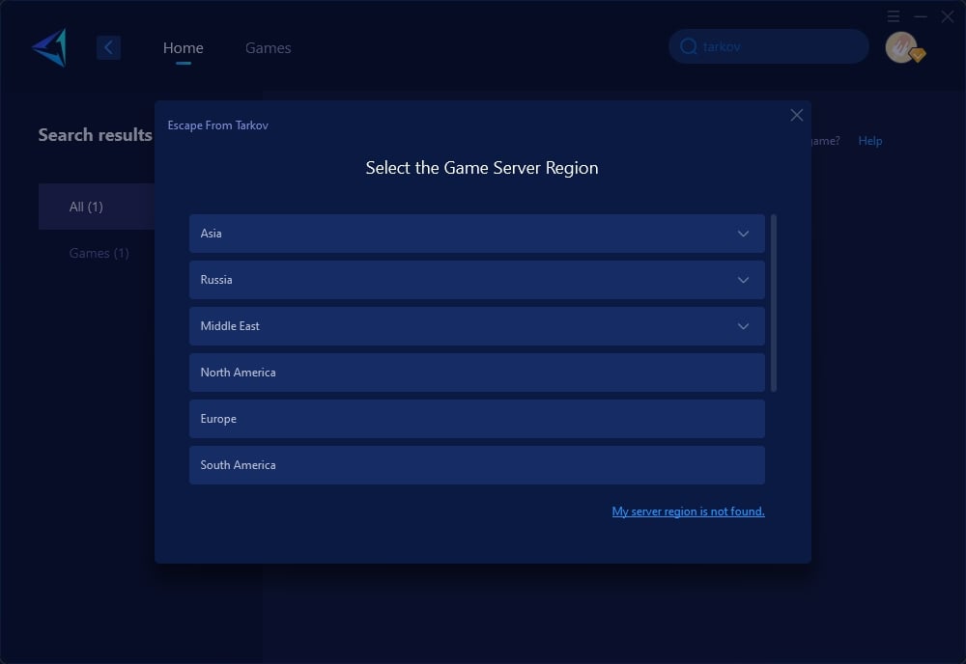The height and width of the screenshot is (664, 966).
Task: Select the Games (1) results filter
Action: tap(99, 253)
